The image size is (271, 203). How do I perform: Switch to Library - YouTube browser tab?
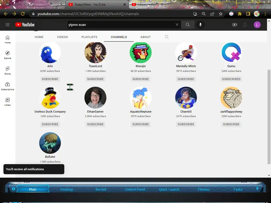point(150,4)
